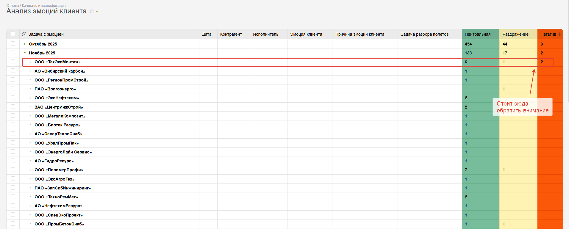Click the icon before «Задача с эмоцией» header
The height and width of the screenshot is (229, 569).
pos(24,34)
